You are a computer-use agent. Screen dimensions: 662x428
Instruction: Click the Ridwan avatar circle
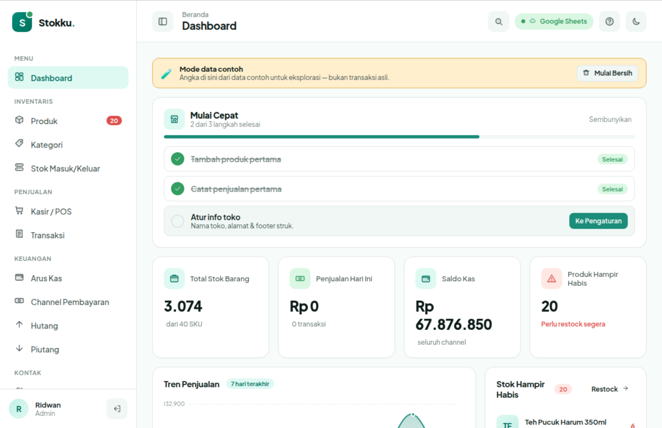click(19, 409)
